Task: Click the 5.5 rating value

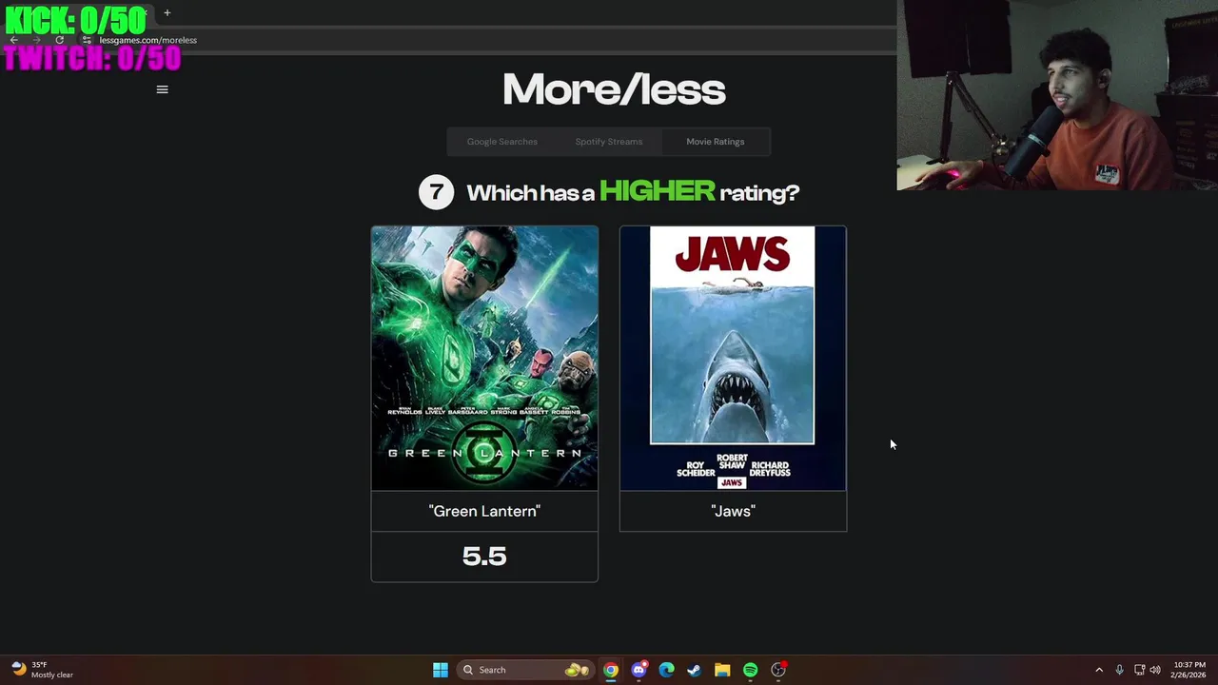Action: (x=484, y=556)
